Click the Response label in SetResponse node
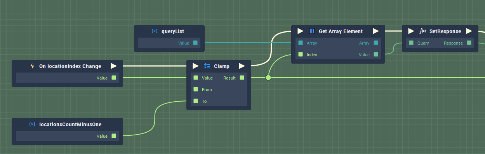 point(454,43)
